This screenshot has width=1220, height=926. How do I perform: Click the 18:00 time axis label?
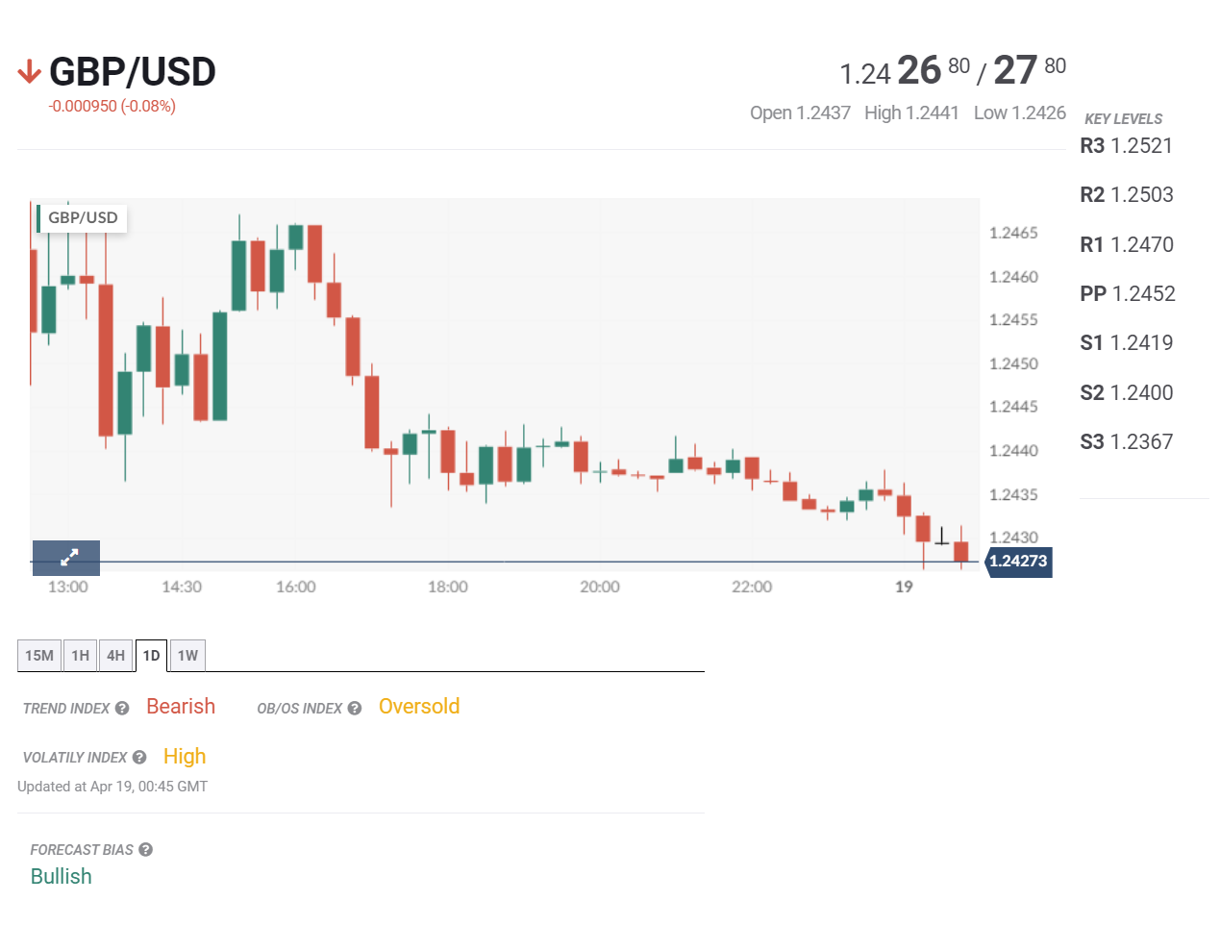pos(448,588)
